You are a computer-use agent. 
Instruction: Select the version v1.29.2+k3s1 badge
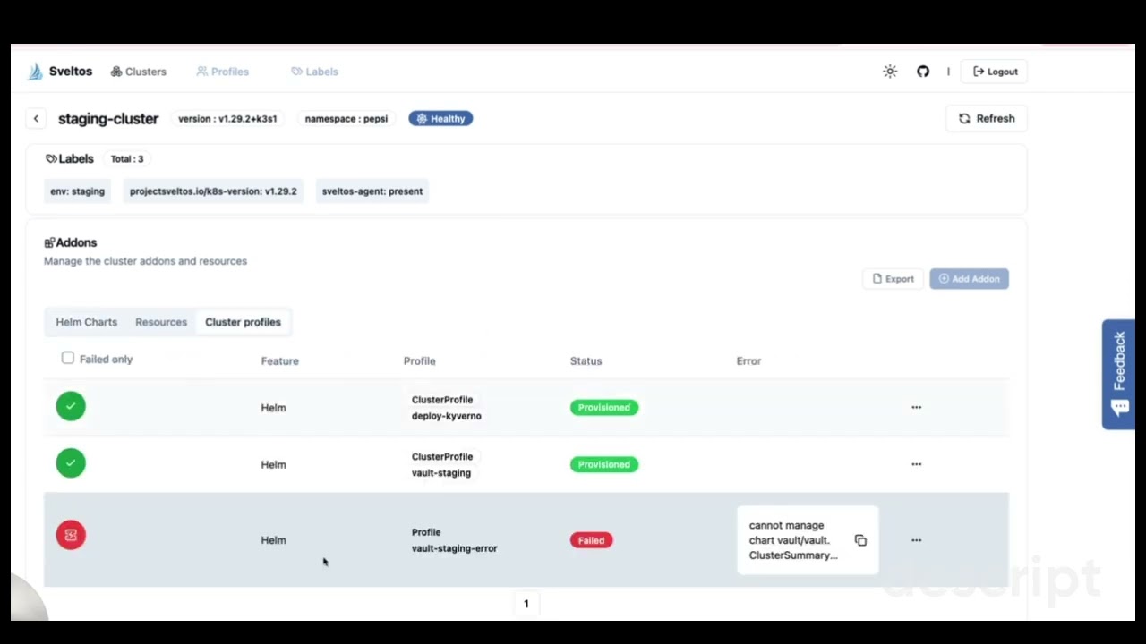click(x=227, y=118)
